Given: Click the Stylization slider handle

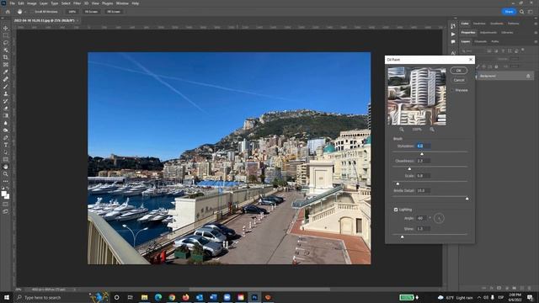Looking at the screenshot, I should pos(422,153).
